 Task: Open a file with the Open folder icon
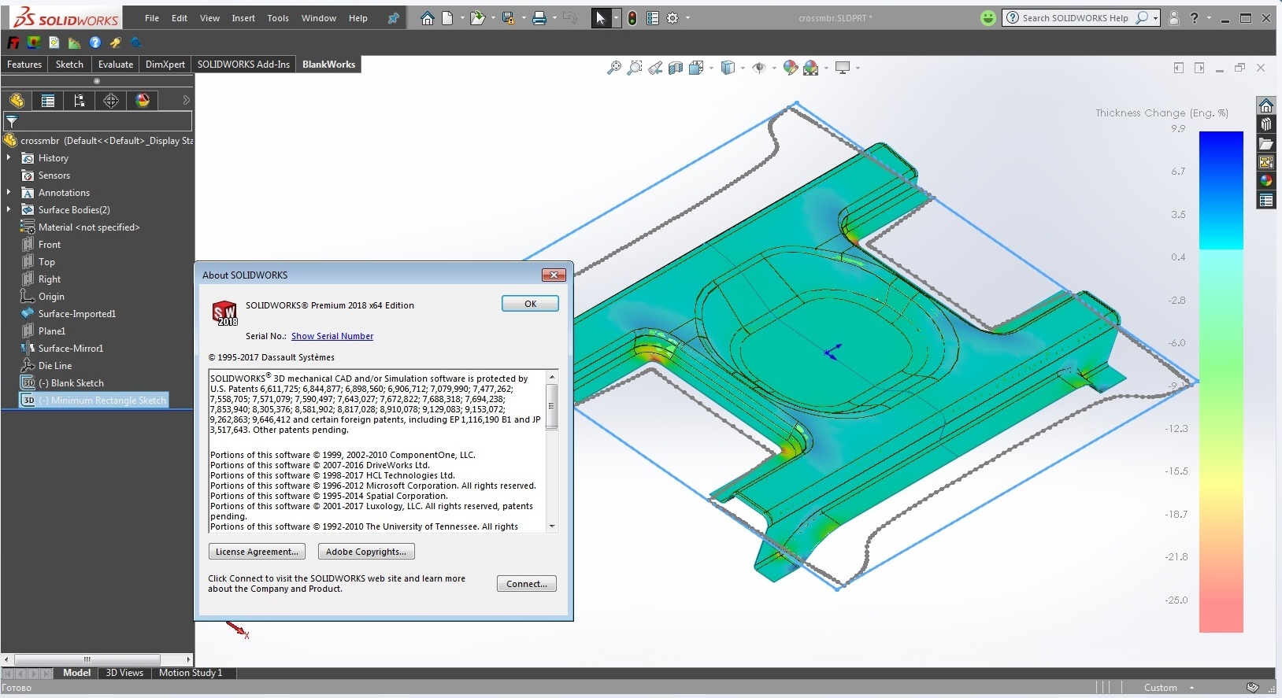(477, 18)
